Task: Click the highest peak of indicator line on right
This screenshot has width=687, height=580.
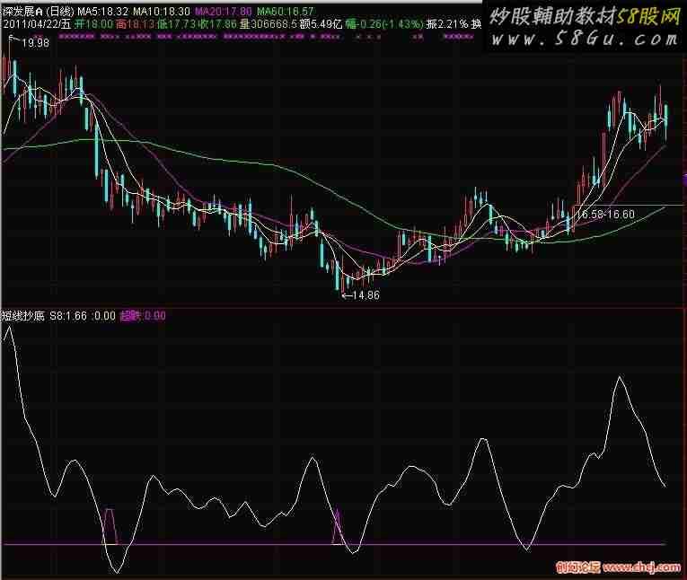Action: pyautogui.click(x=619, y=378)
